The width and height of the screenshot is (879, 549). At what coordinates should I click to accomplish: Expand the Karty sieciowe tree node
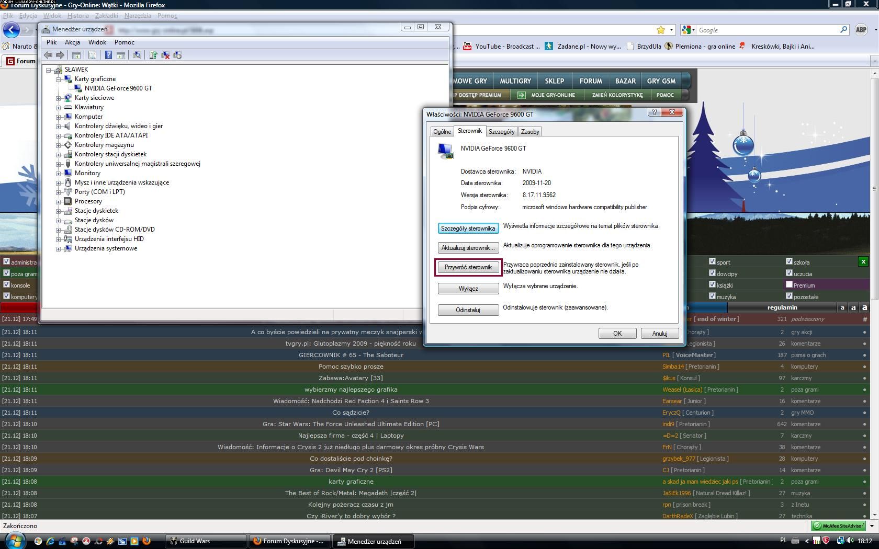tap(59, 98)
